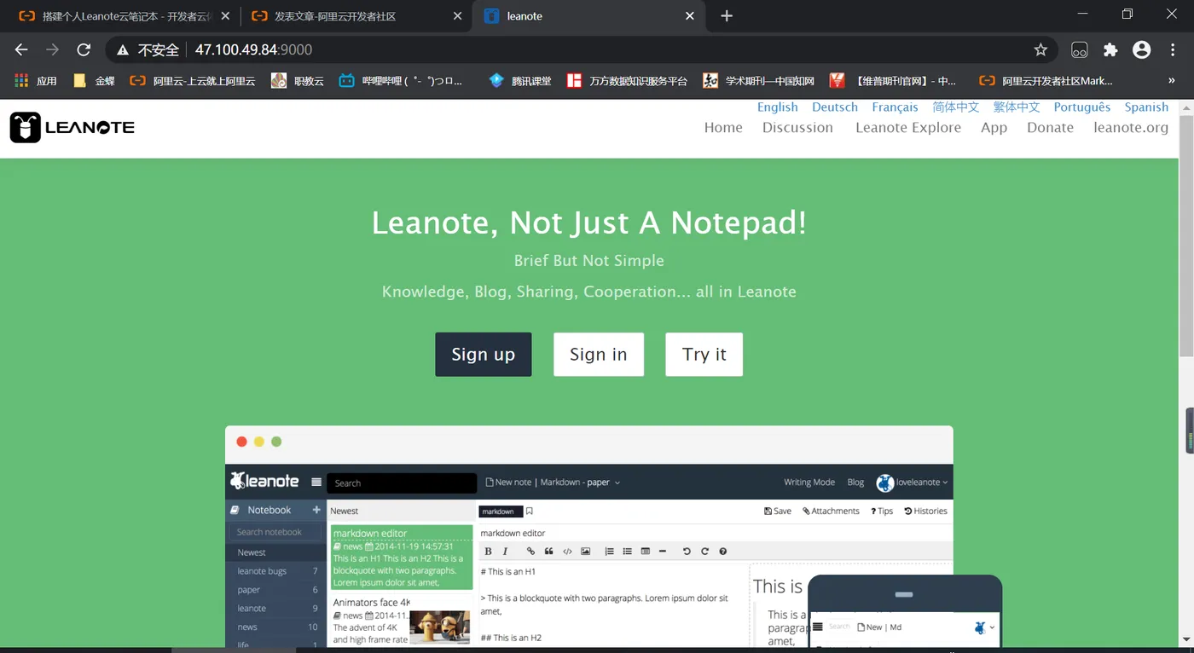Screen dimensions: 1194x653
Task: Click the Sign in button
Action: coord(599,355)
